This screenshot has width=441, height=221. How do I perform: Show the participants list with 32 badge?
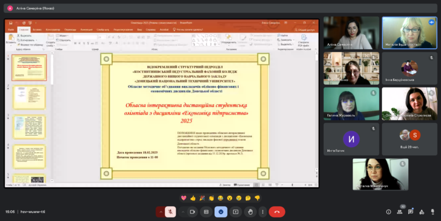[400, 212]
